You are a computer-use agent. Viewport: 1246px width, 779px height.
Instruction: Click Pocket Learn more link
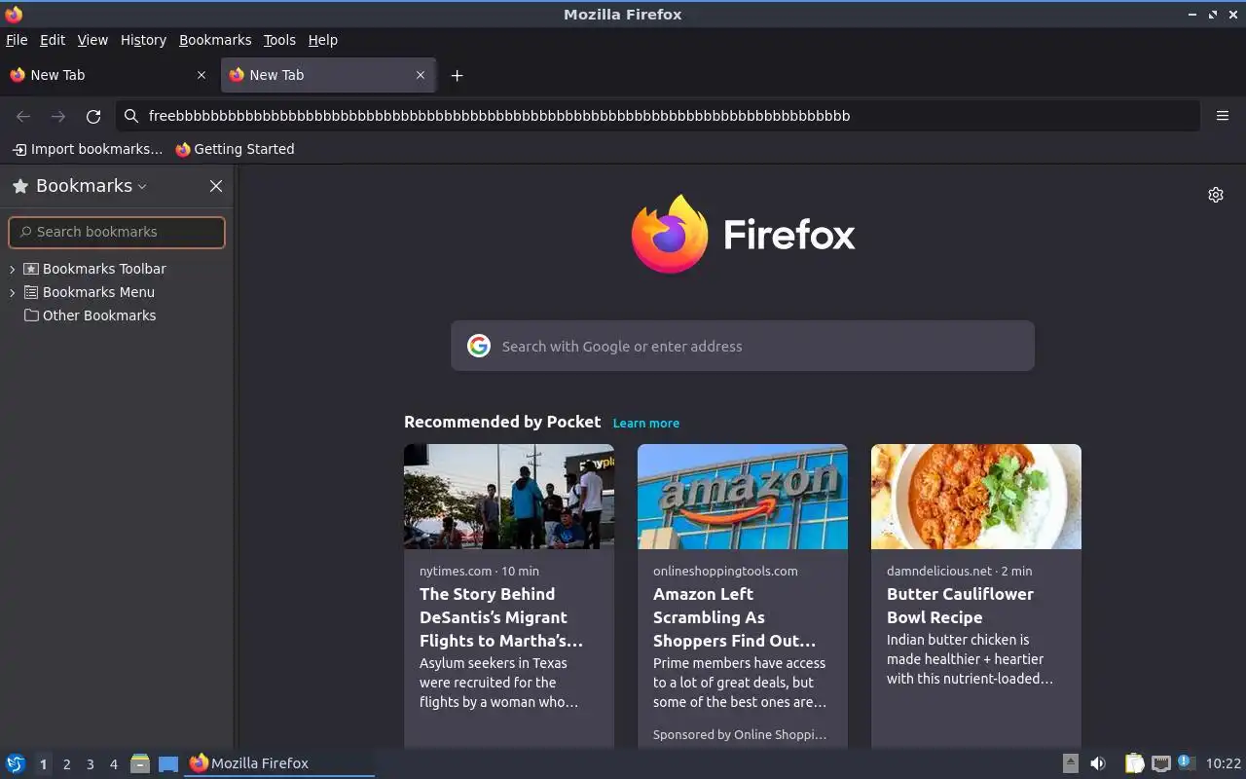click(646, 423)
